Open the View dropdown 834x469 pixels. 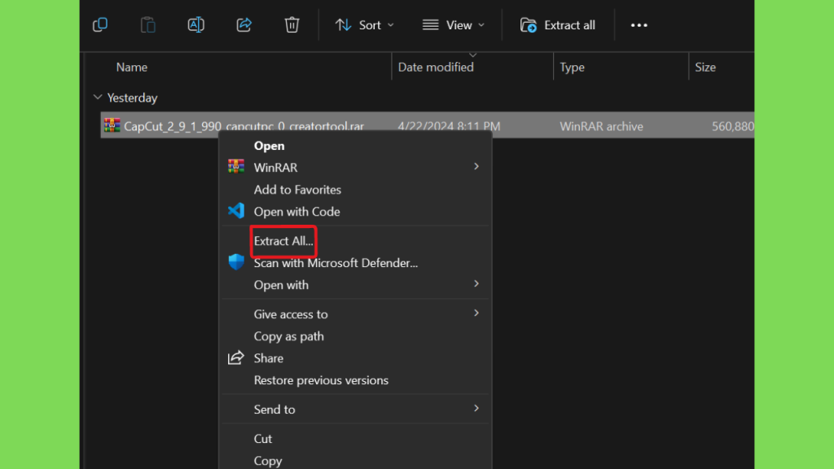point(454,25)
